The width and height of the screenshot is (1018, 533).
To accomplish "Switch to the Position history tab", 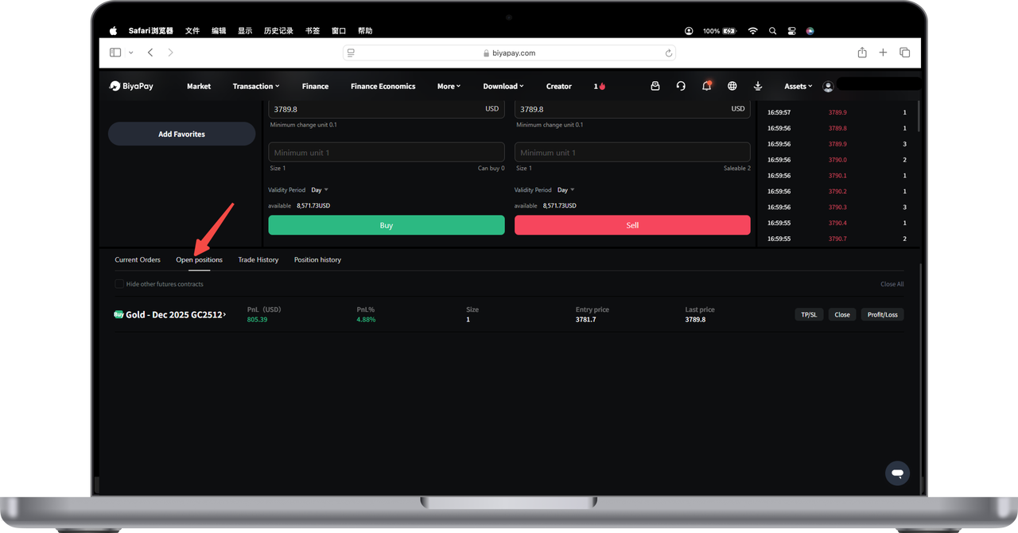I will point(317,260).
